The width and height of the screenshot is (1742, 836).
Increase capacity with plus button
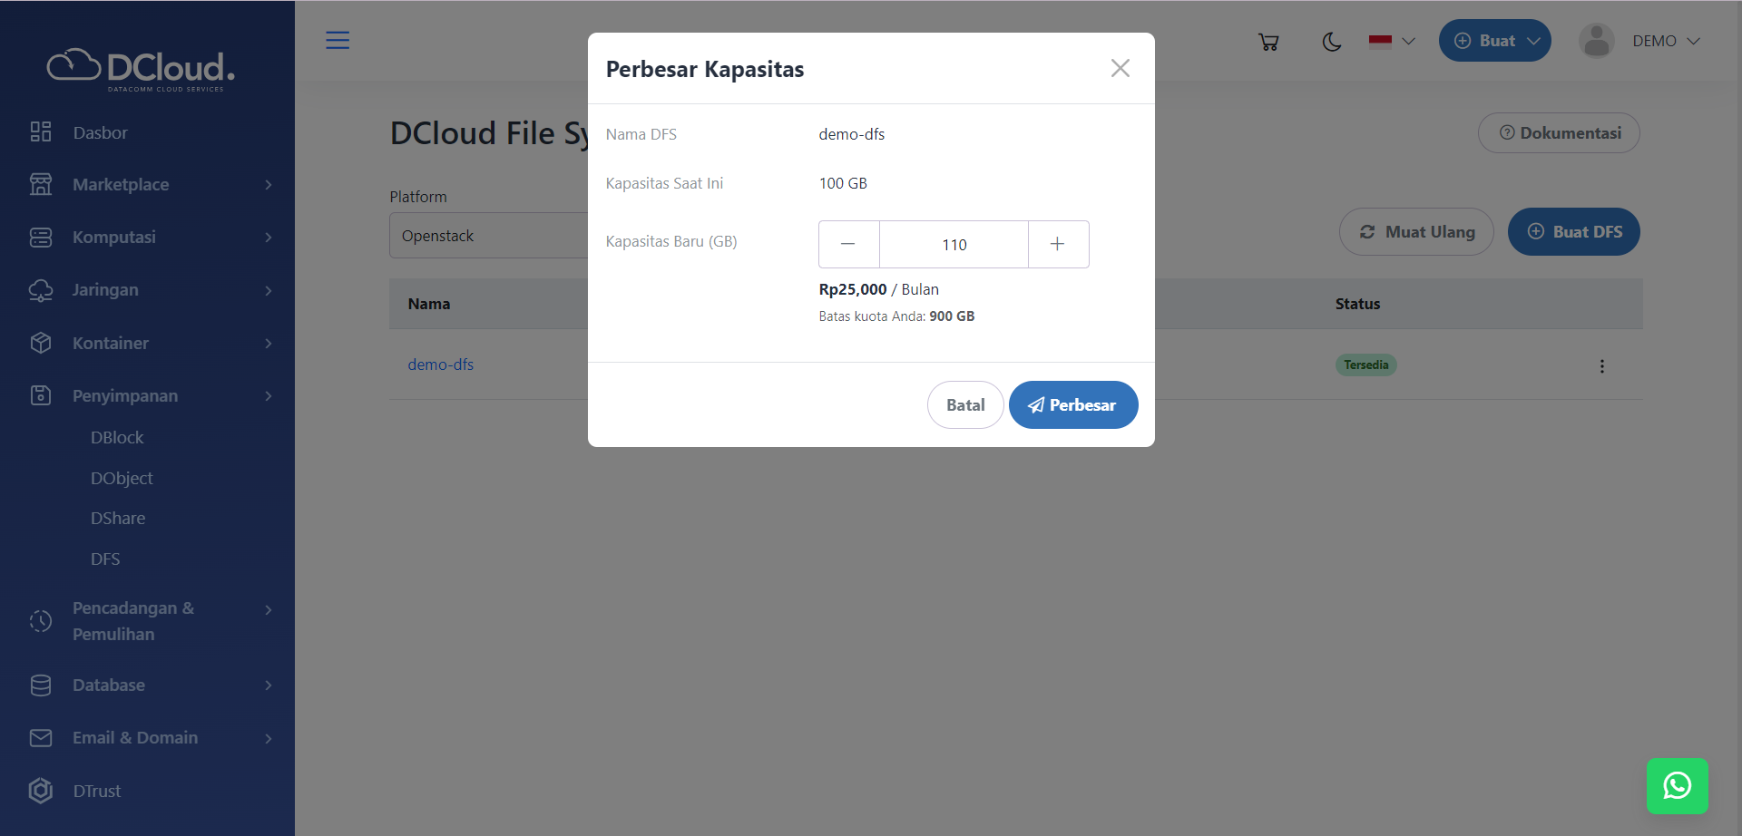click(1058, 245)
